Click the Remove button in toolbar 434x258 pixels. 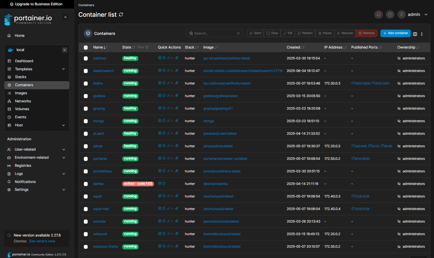point(366,33)
